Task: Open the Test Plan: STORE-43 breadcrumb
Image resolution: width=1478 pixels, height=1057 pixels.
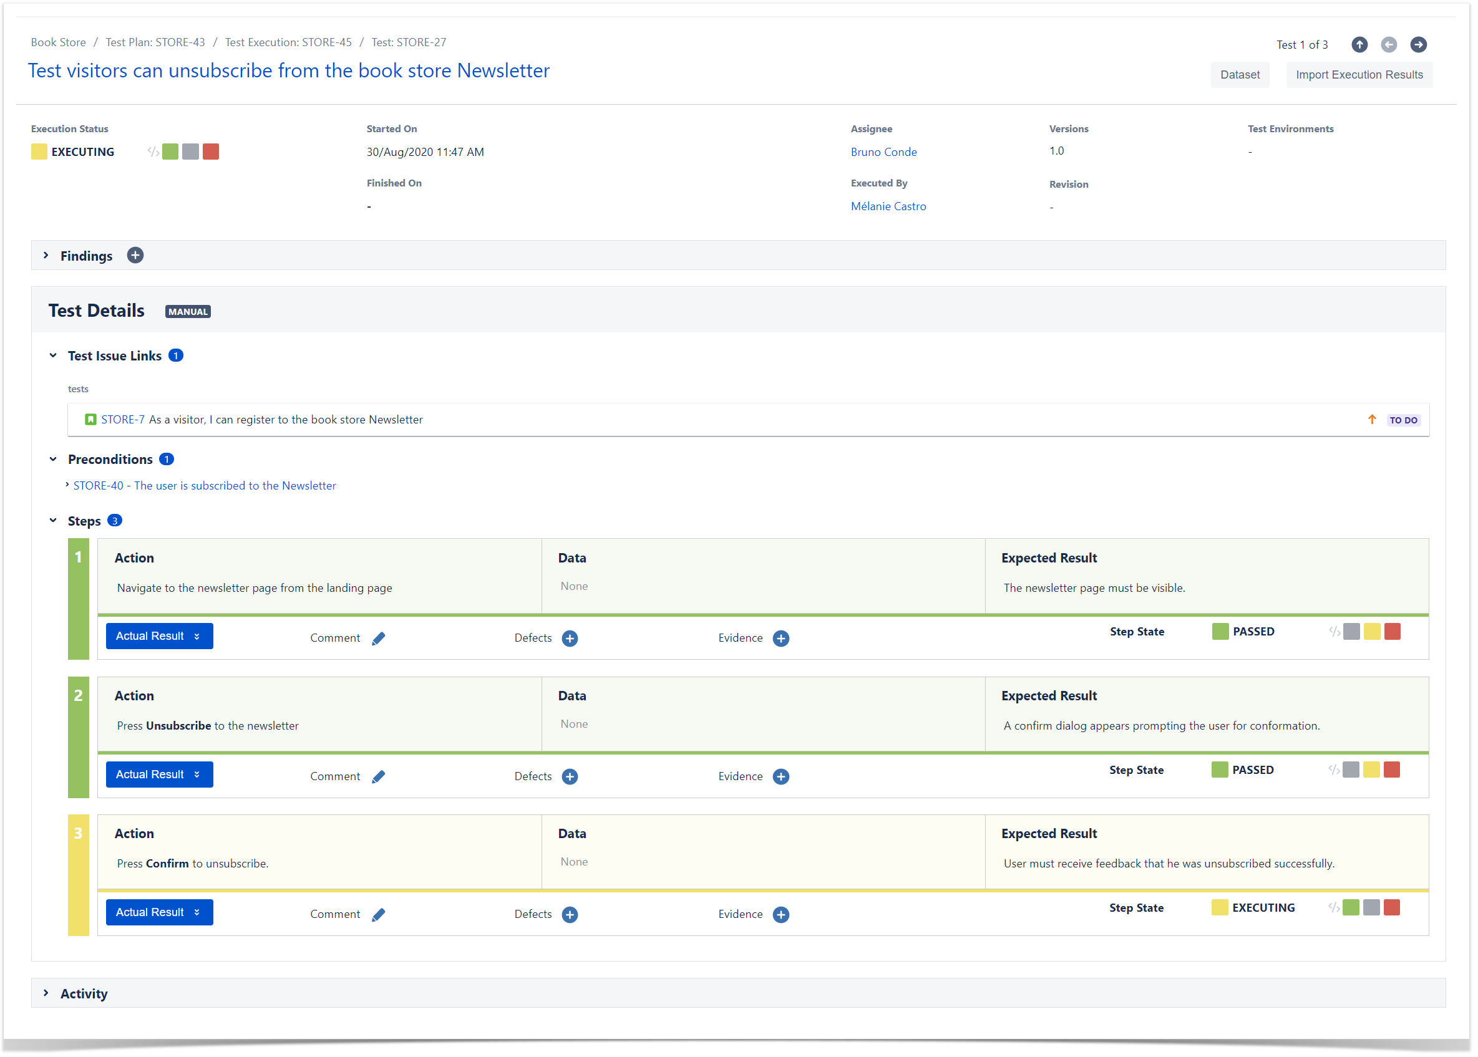Action: [x=155, y=42]
